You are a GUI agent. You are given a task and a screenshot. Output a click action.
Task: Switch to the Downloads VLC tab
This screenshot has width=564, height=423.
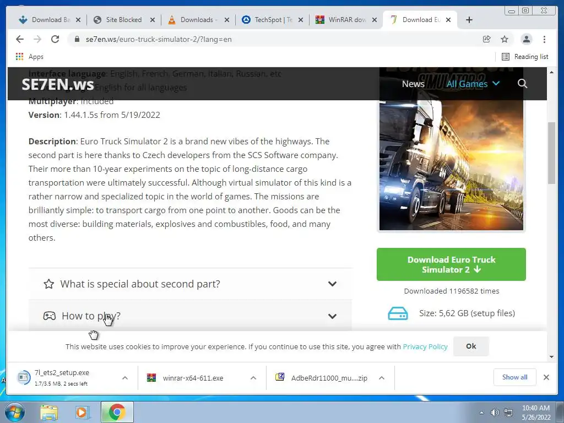point(198,20)
